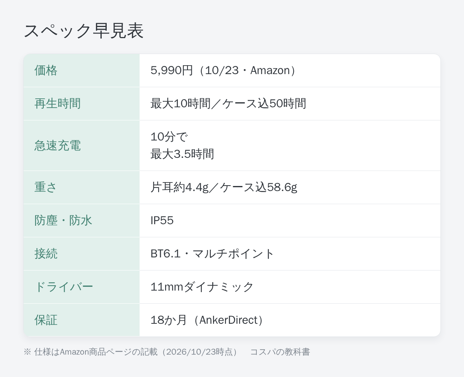Image resolution: width=464 pixels, height=377 pixels.
Task: Click the 10分で text line
Action: pos(169,137)
